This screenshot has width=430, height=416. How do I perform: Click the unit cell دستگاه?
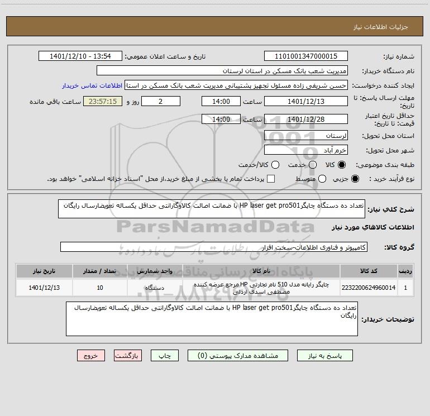[155, 288]
